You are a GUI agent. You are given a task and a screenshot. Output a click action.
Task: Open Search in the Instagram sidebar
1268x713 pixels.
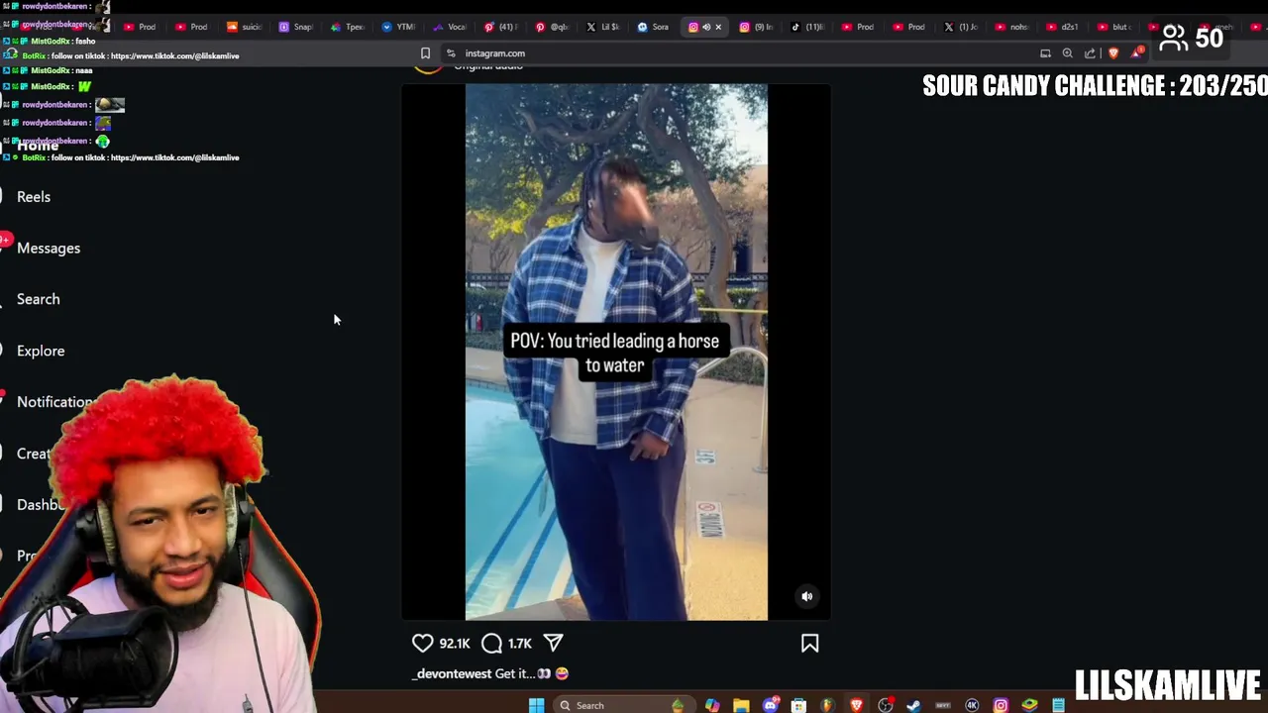click(39, 299)
